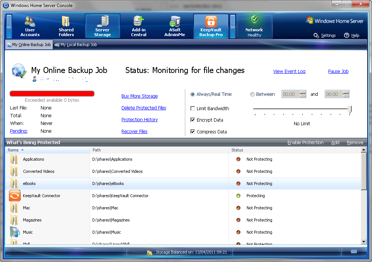The height and width of the screenshot is (262, 372).
Task: Decrease the 06:00 end time spinner
Action: [x=346, y=96]
